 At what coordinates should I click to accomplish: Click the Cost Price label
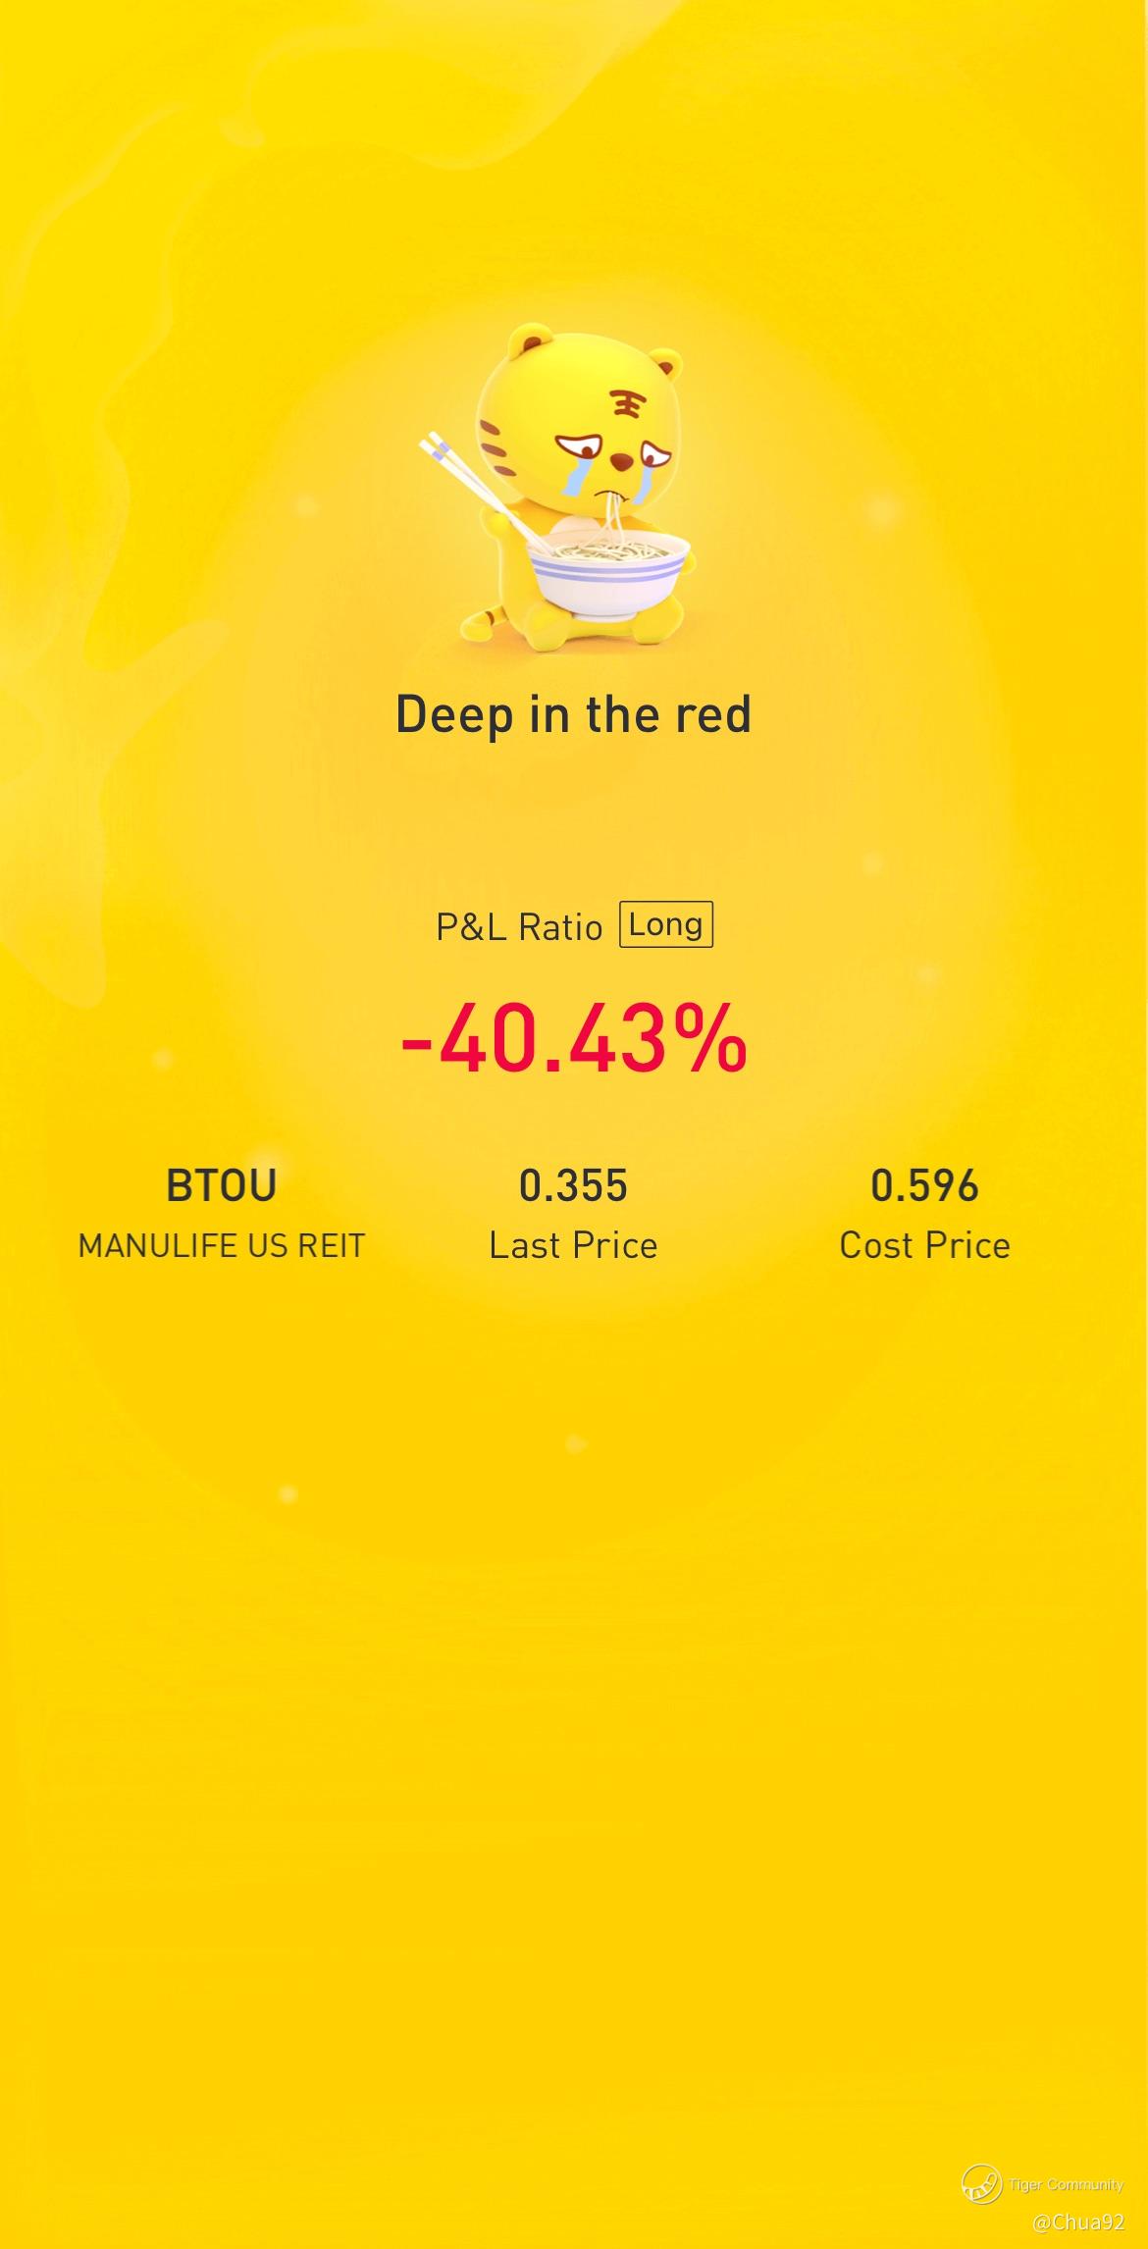point(924,1245)
